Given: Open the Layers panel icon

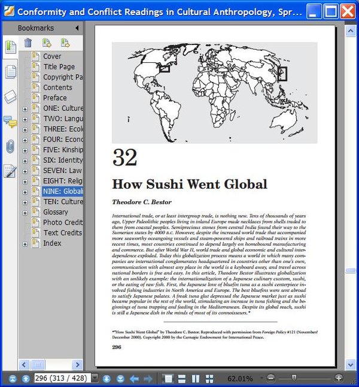Looking at the screenshot, I should point(11,97).
